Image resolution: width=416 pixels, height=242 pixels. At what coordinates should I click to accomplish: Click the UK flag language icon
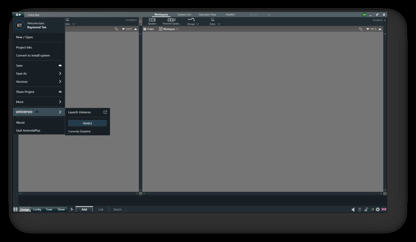(384, 209)
